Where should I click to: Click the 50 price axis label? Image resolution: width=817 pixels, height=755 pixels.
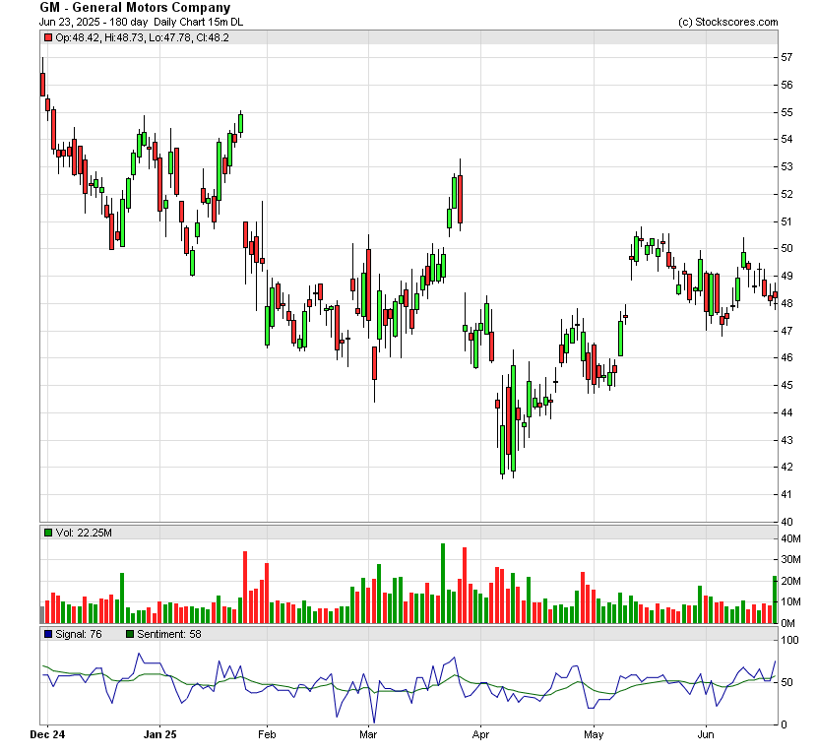click(x=786, y=248)
